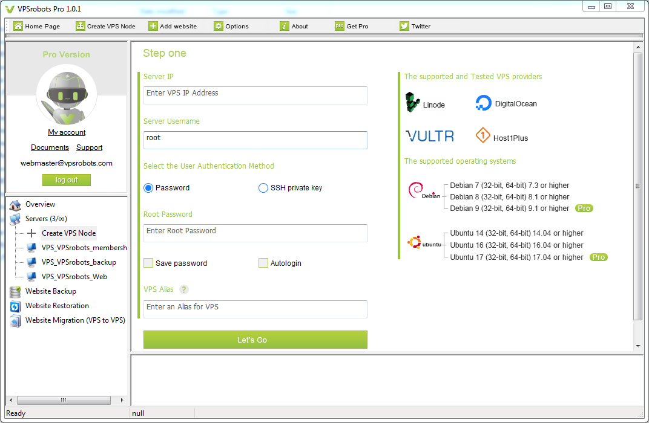Click the Get Pro toolbar icon

340,26
